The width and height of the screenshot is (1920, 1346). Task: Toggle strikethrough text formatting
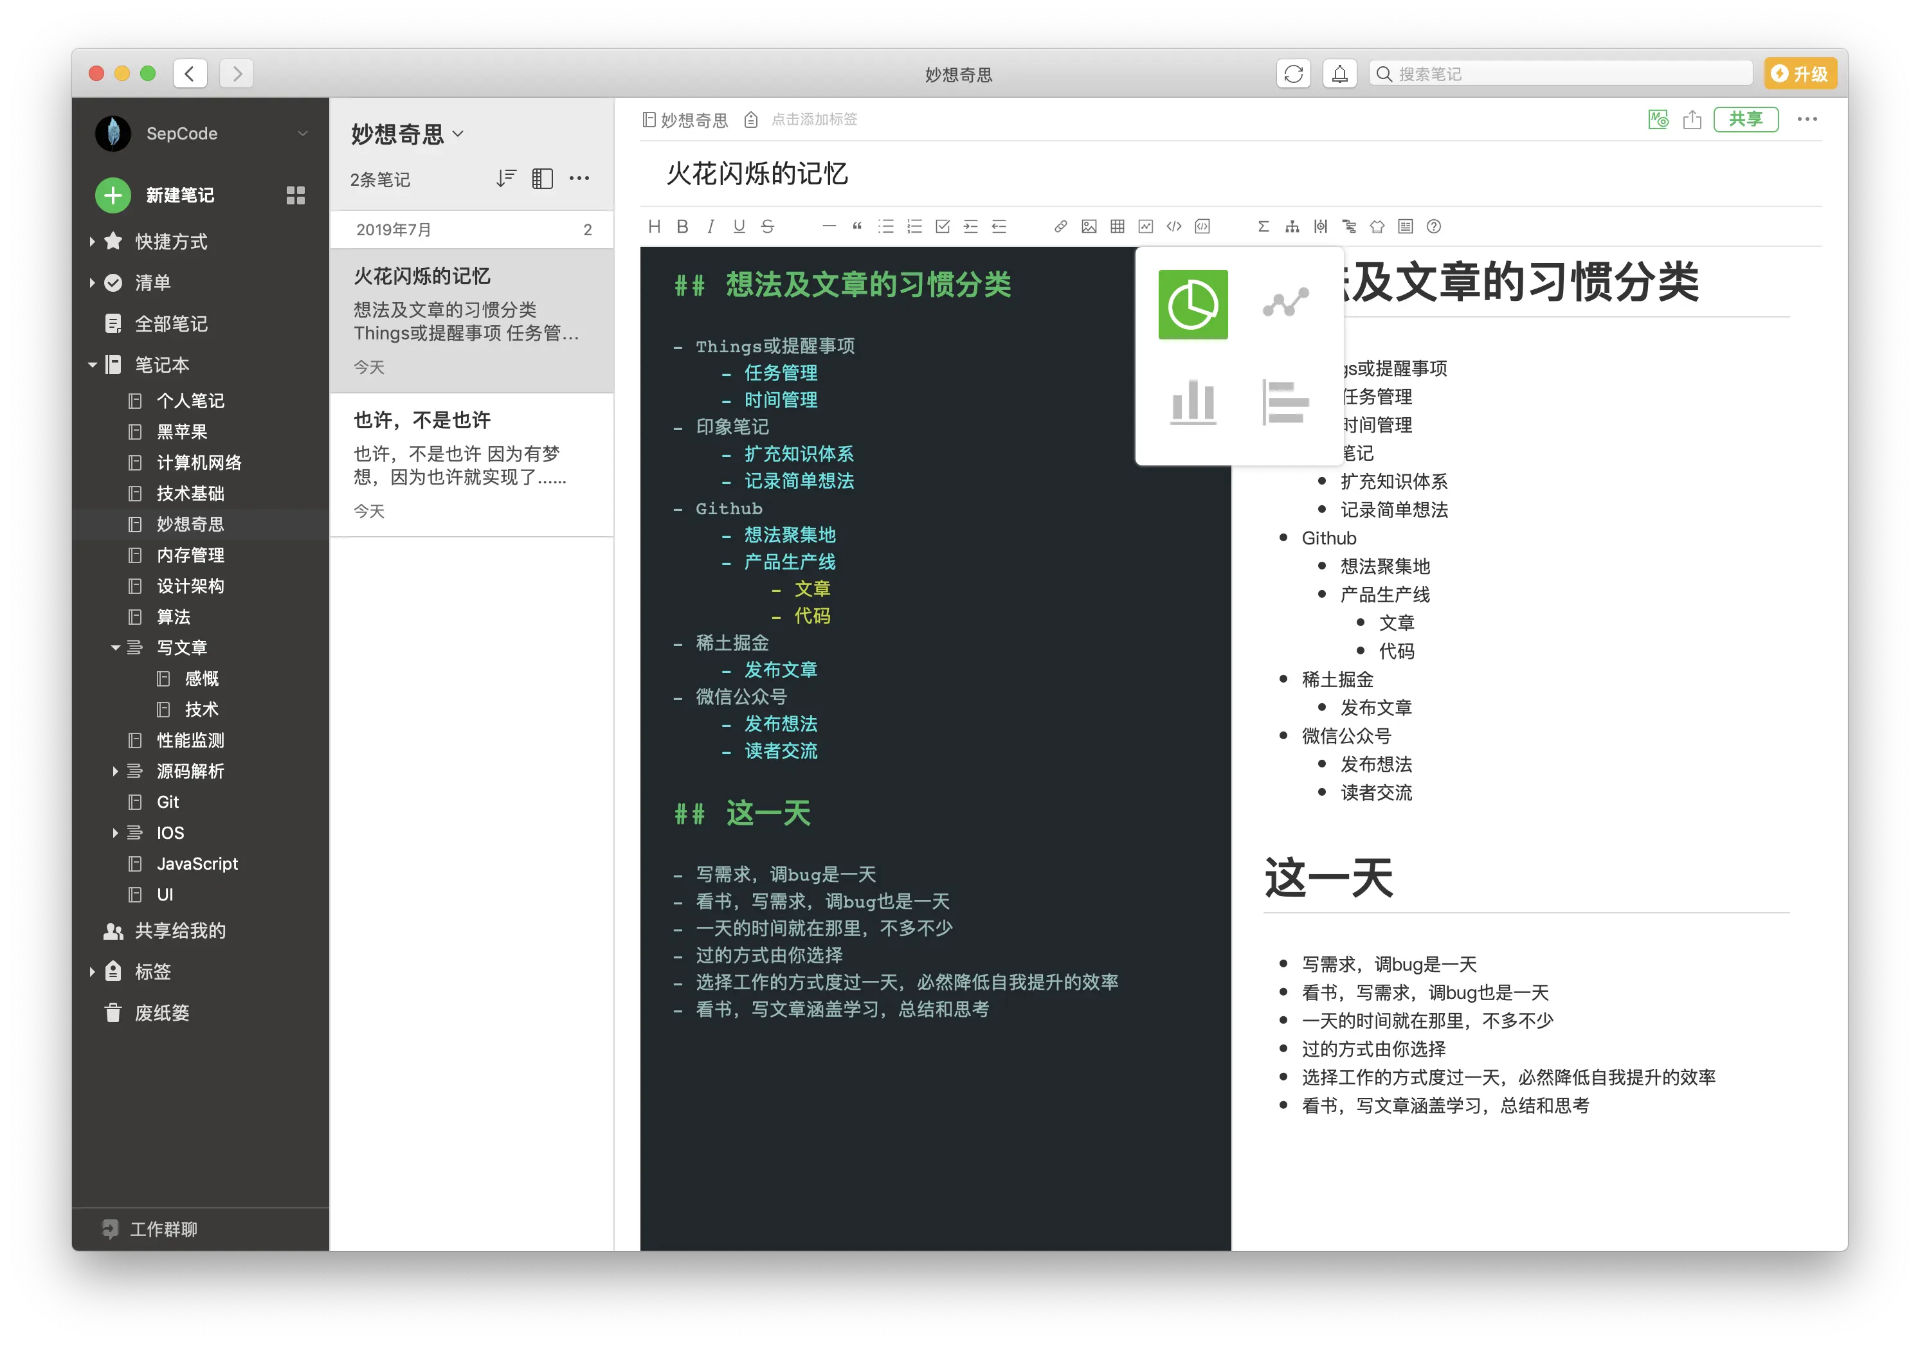tap(768, 226)
